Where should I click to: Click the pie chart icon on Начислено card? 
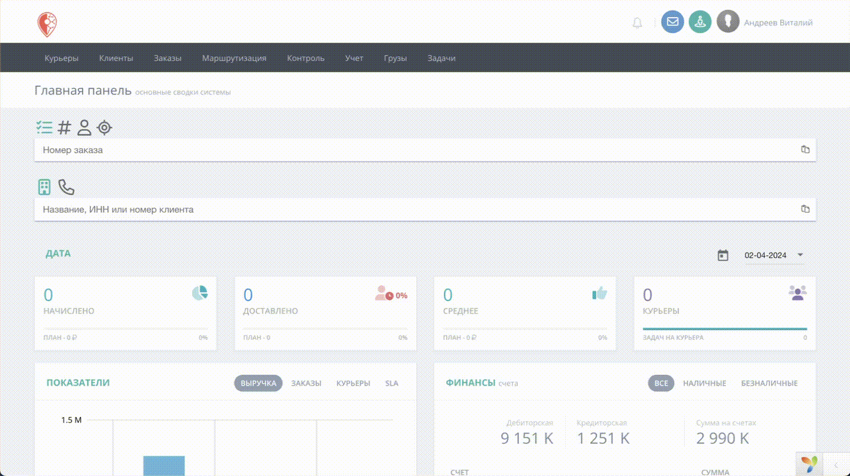tap(200, 293)
